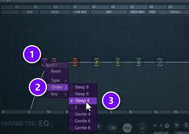The image size is (189, 134).
Task: Click the LOW MID range label
Action: pyautogui.click(x=80, y=12)
